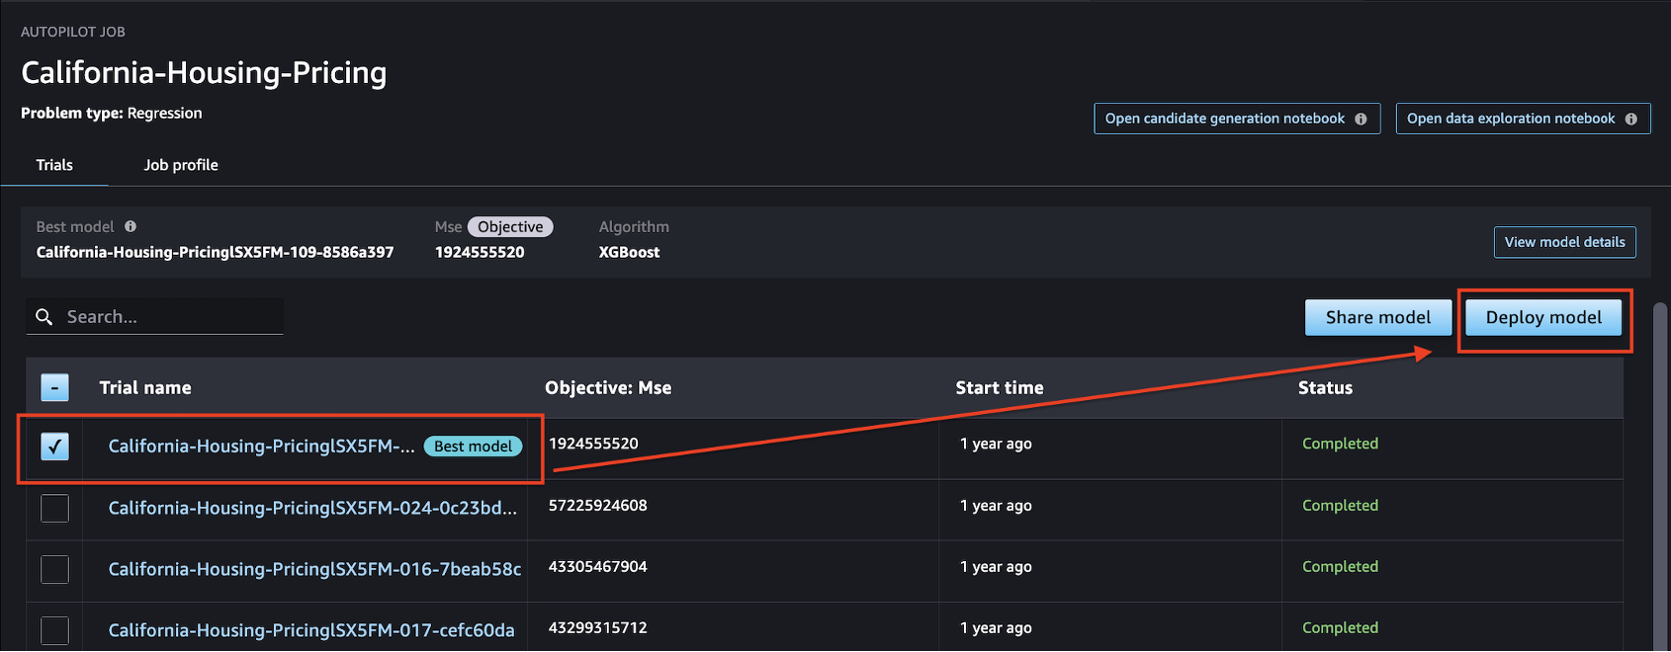Click info icon on data exploration notebook button
1671x652 pixels.
[x=1630, y=119]
